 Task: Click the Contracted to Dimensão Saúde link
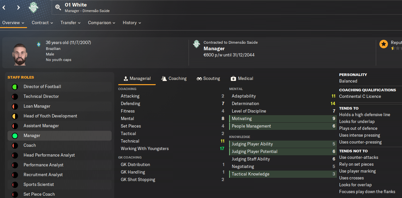(230, 42)
